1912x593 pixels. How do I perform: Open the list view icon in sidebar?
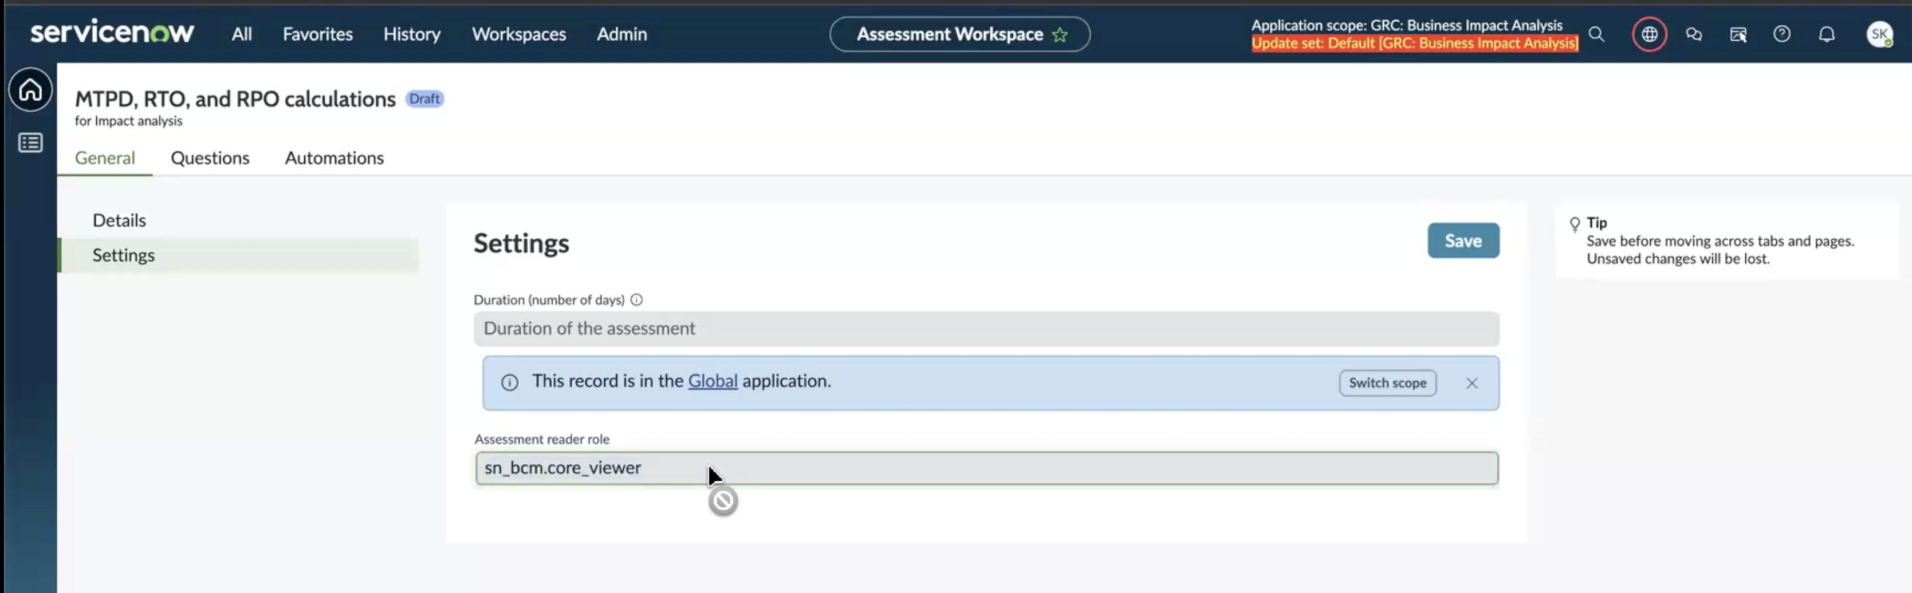[x=30, y=143]
